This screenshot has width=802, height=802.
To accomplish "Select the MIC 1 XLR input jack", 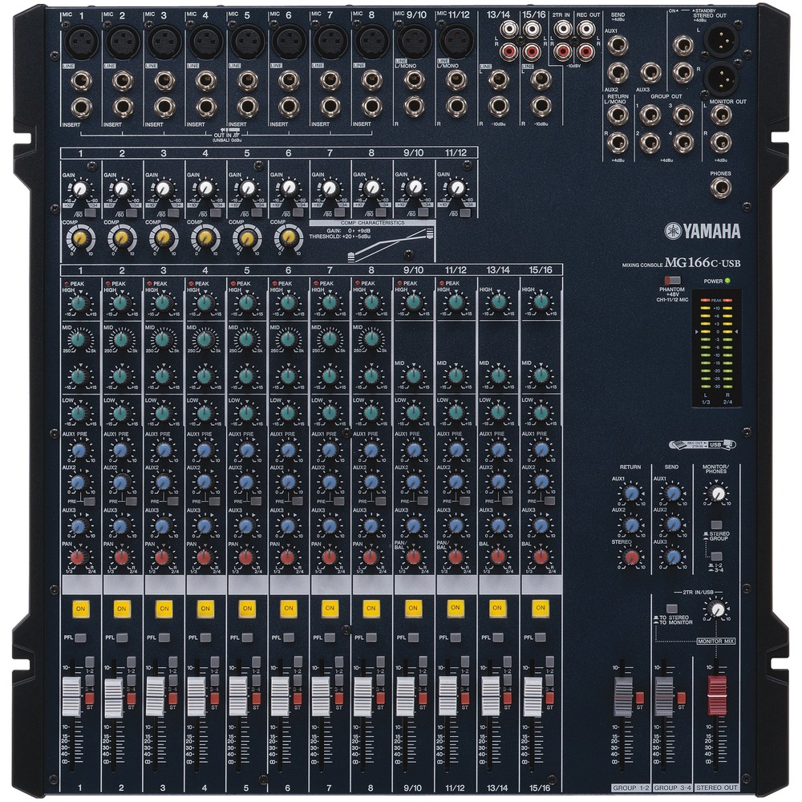I will click(81, 42).
